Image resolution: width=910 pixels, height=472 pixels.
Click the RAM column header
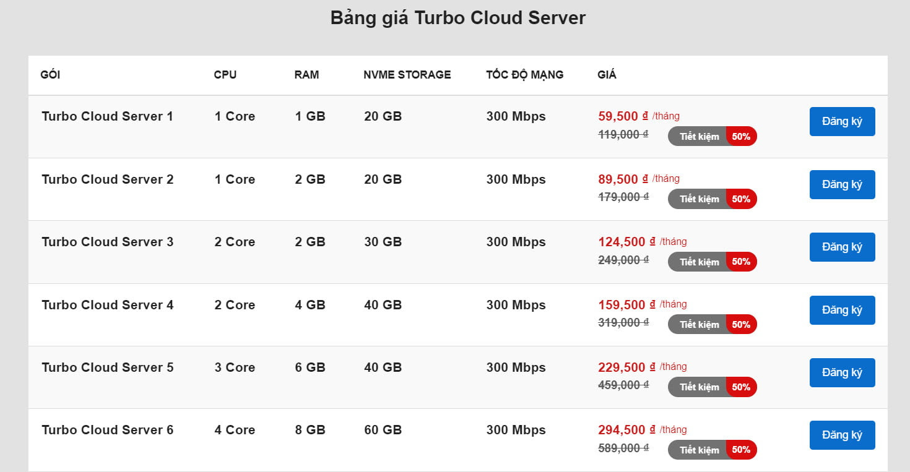tap(306, 74)
